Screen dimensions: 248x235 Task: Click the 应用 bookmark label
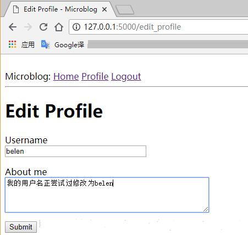coord(27,44)
